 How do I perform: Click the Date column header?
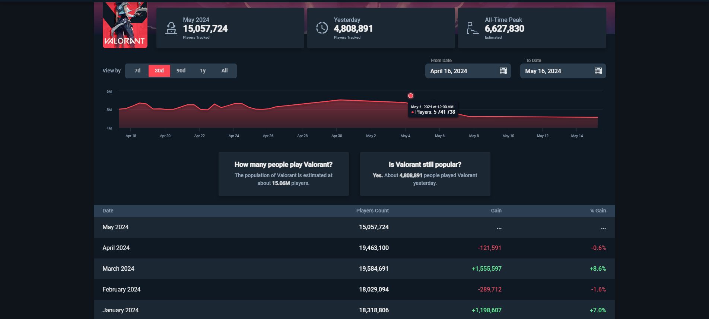(x=108, y=211)
